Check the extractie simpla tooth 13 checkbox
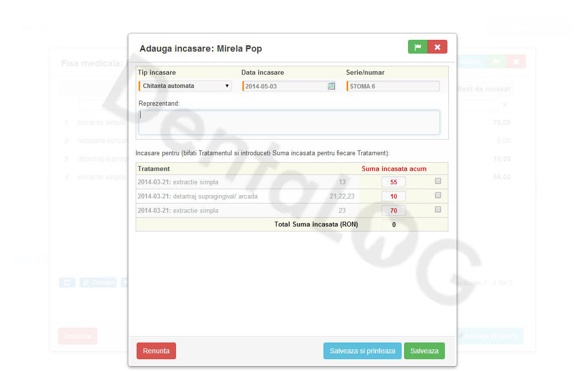 tap(438, 181)
